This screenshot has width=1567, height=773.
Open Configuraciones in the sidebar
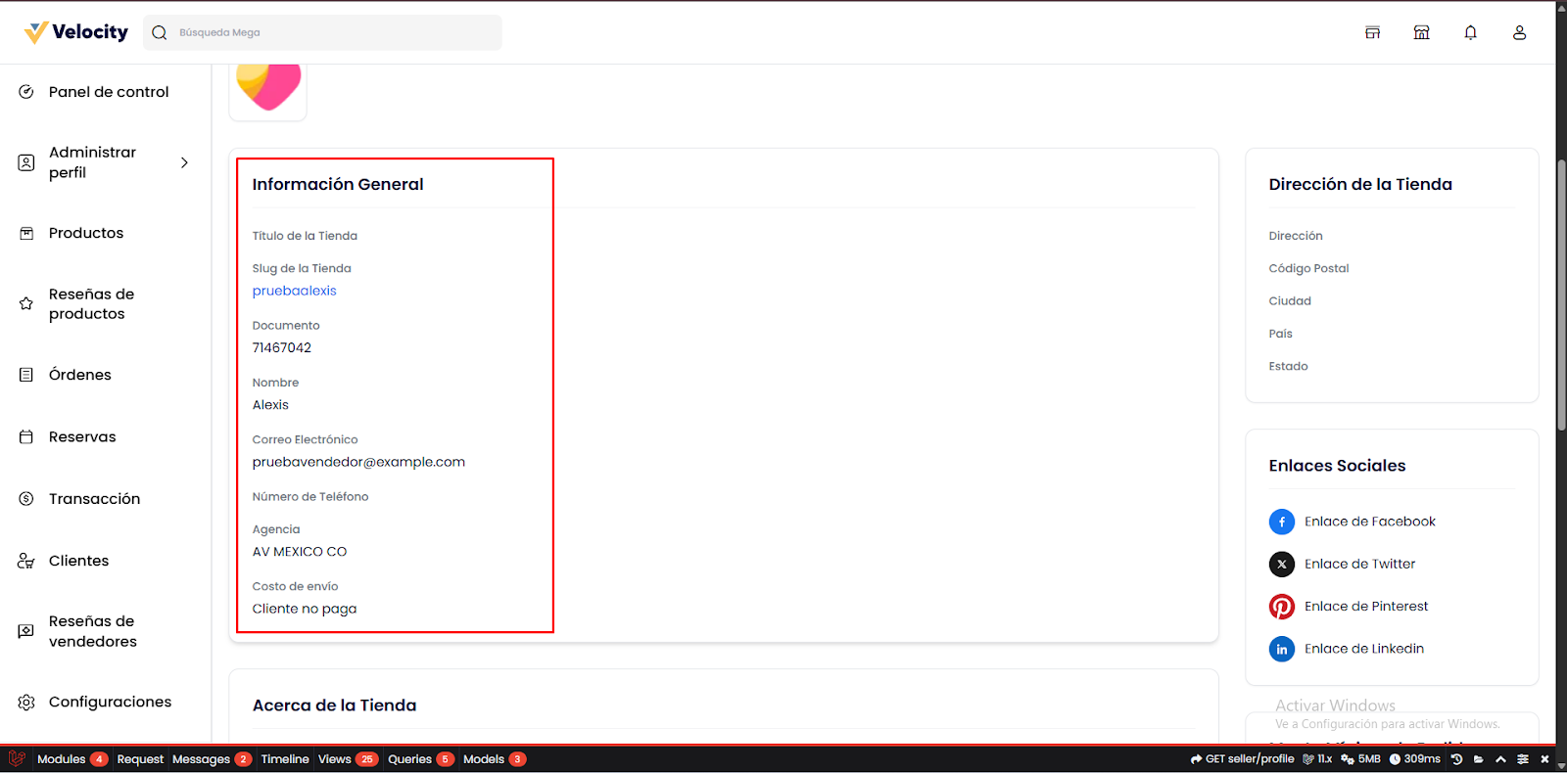coord(110,702)
